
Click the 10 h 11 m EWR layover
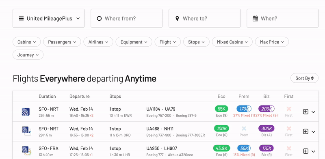(121, 116)
